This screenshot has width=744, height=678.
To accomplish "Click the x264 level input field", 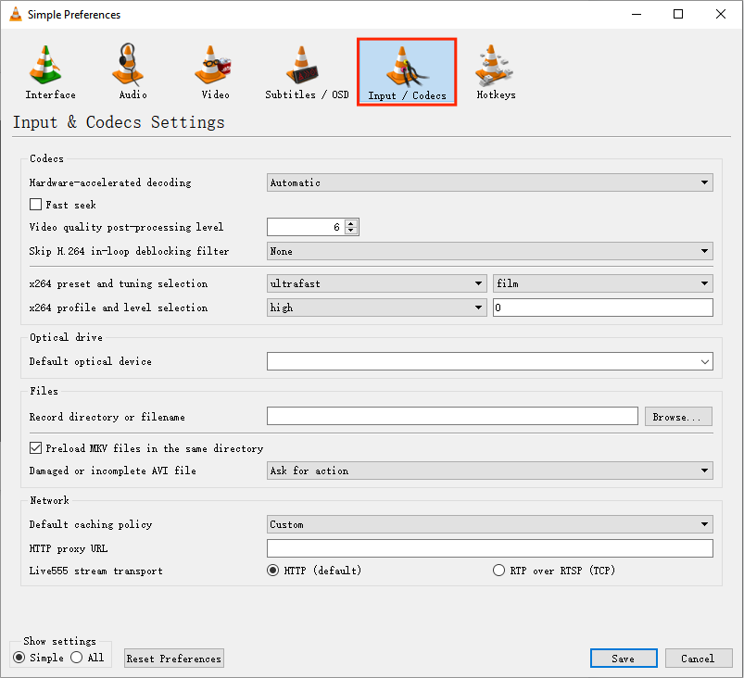I will [x=602, y=308].
